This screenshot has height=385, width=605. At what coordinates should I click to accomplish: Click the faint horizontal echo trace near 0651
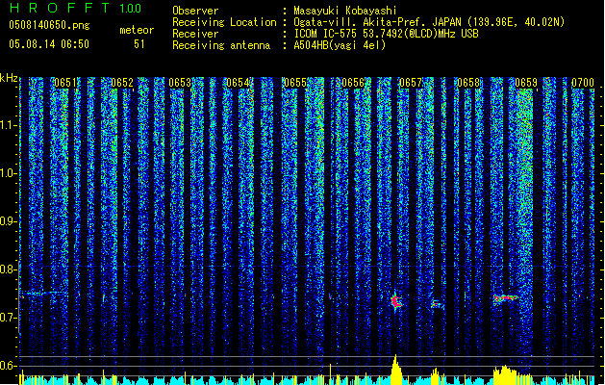tap(43, 294)
